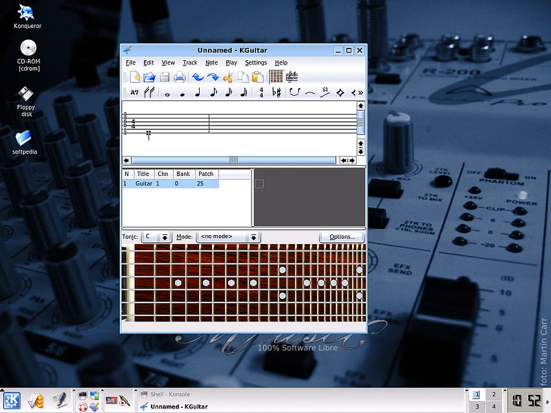Undo the last action

(x=198, y=77)
